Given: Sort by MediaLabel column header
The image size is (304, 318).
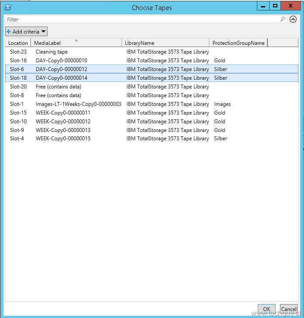Looking at the screenshot, I should 76,43.
